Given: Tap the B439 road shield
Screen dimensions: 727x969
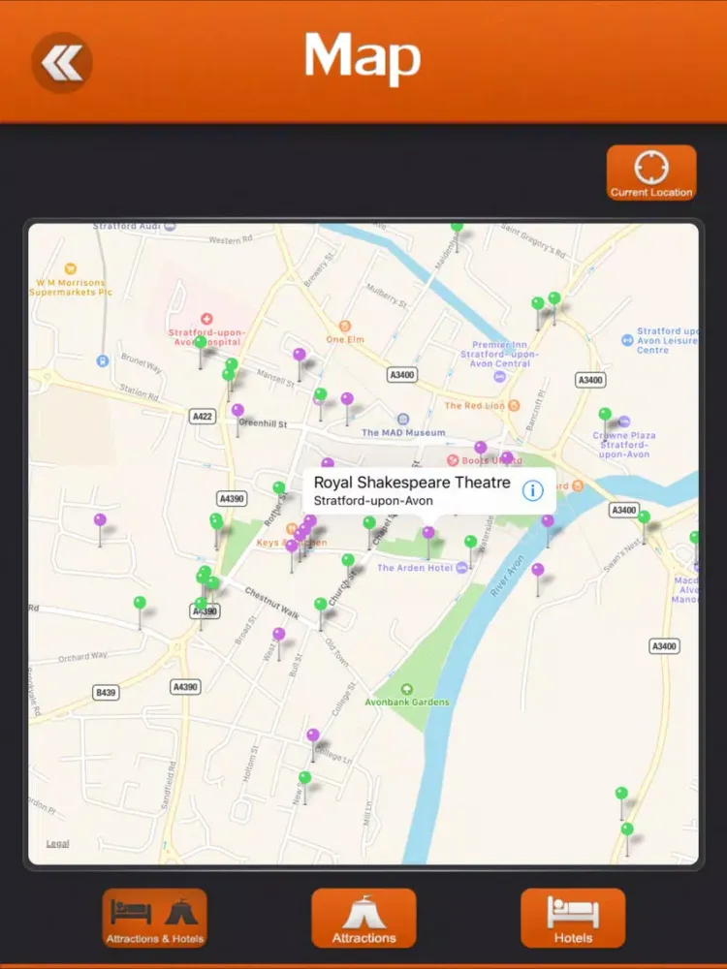Looking at the screenshot, I should pyautogui.click(x=107, y=692).
